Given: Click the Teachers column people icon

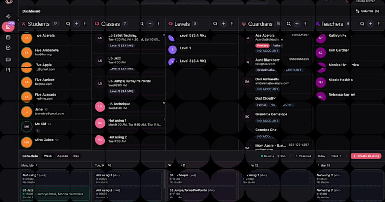Looking at the screenshot, I should 318,24.
